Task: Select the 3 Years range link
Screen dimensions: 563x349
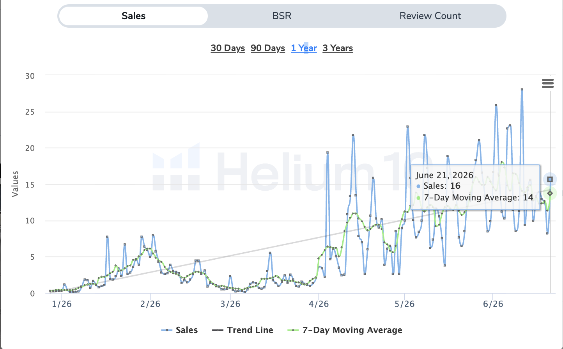Action: (x=338, y=48)
